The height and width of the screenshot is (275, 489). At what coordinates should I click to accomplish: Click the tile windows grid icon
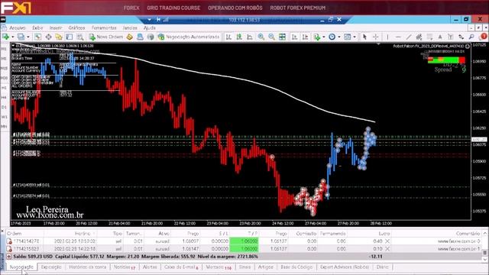tap(282, 37)
